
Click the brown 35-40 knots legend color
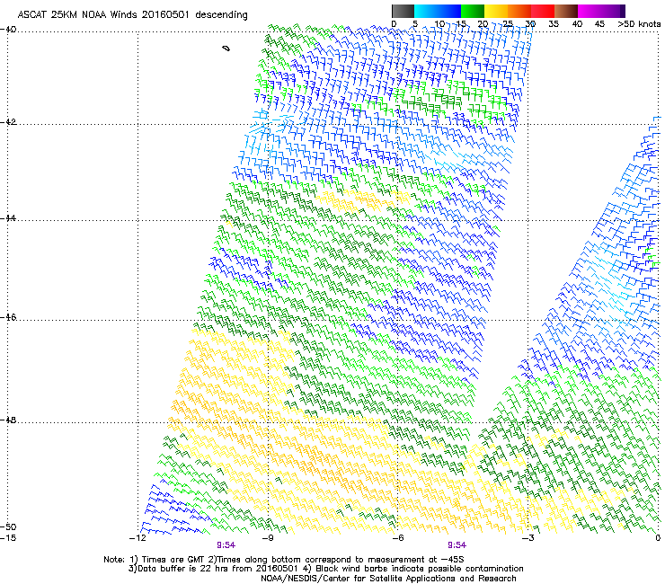point(566,11)
